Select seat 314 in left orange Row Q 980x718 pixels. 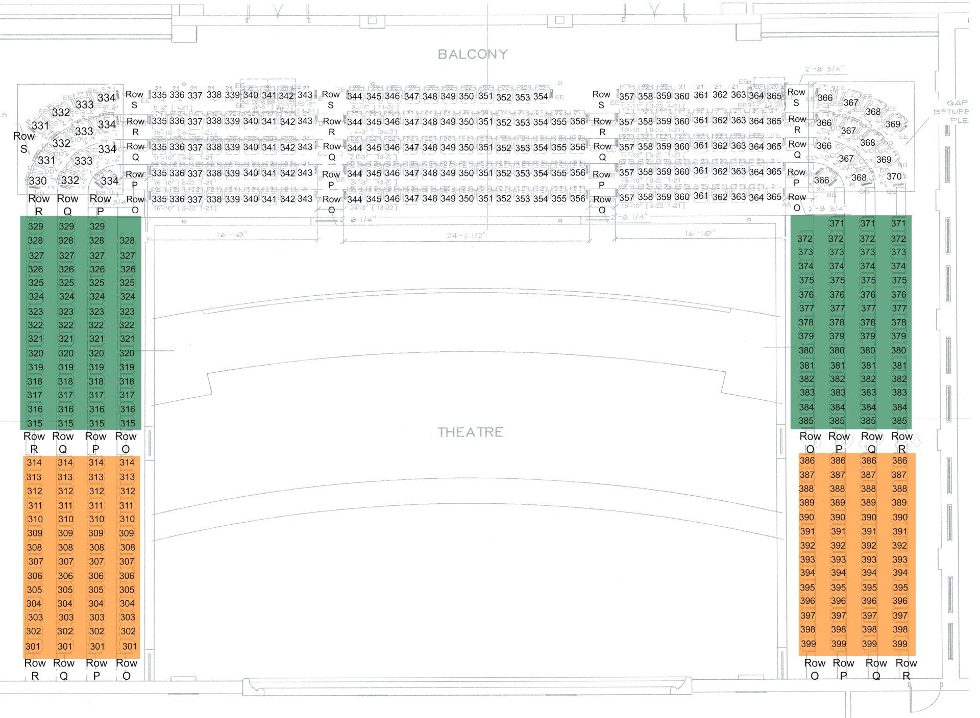pos(65,463)
